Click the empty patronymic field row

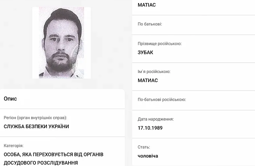[x=193, y=25]
